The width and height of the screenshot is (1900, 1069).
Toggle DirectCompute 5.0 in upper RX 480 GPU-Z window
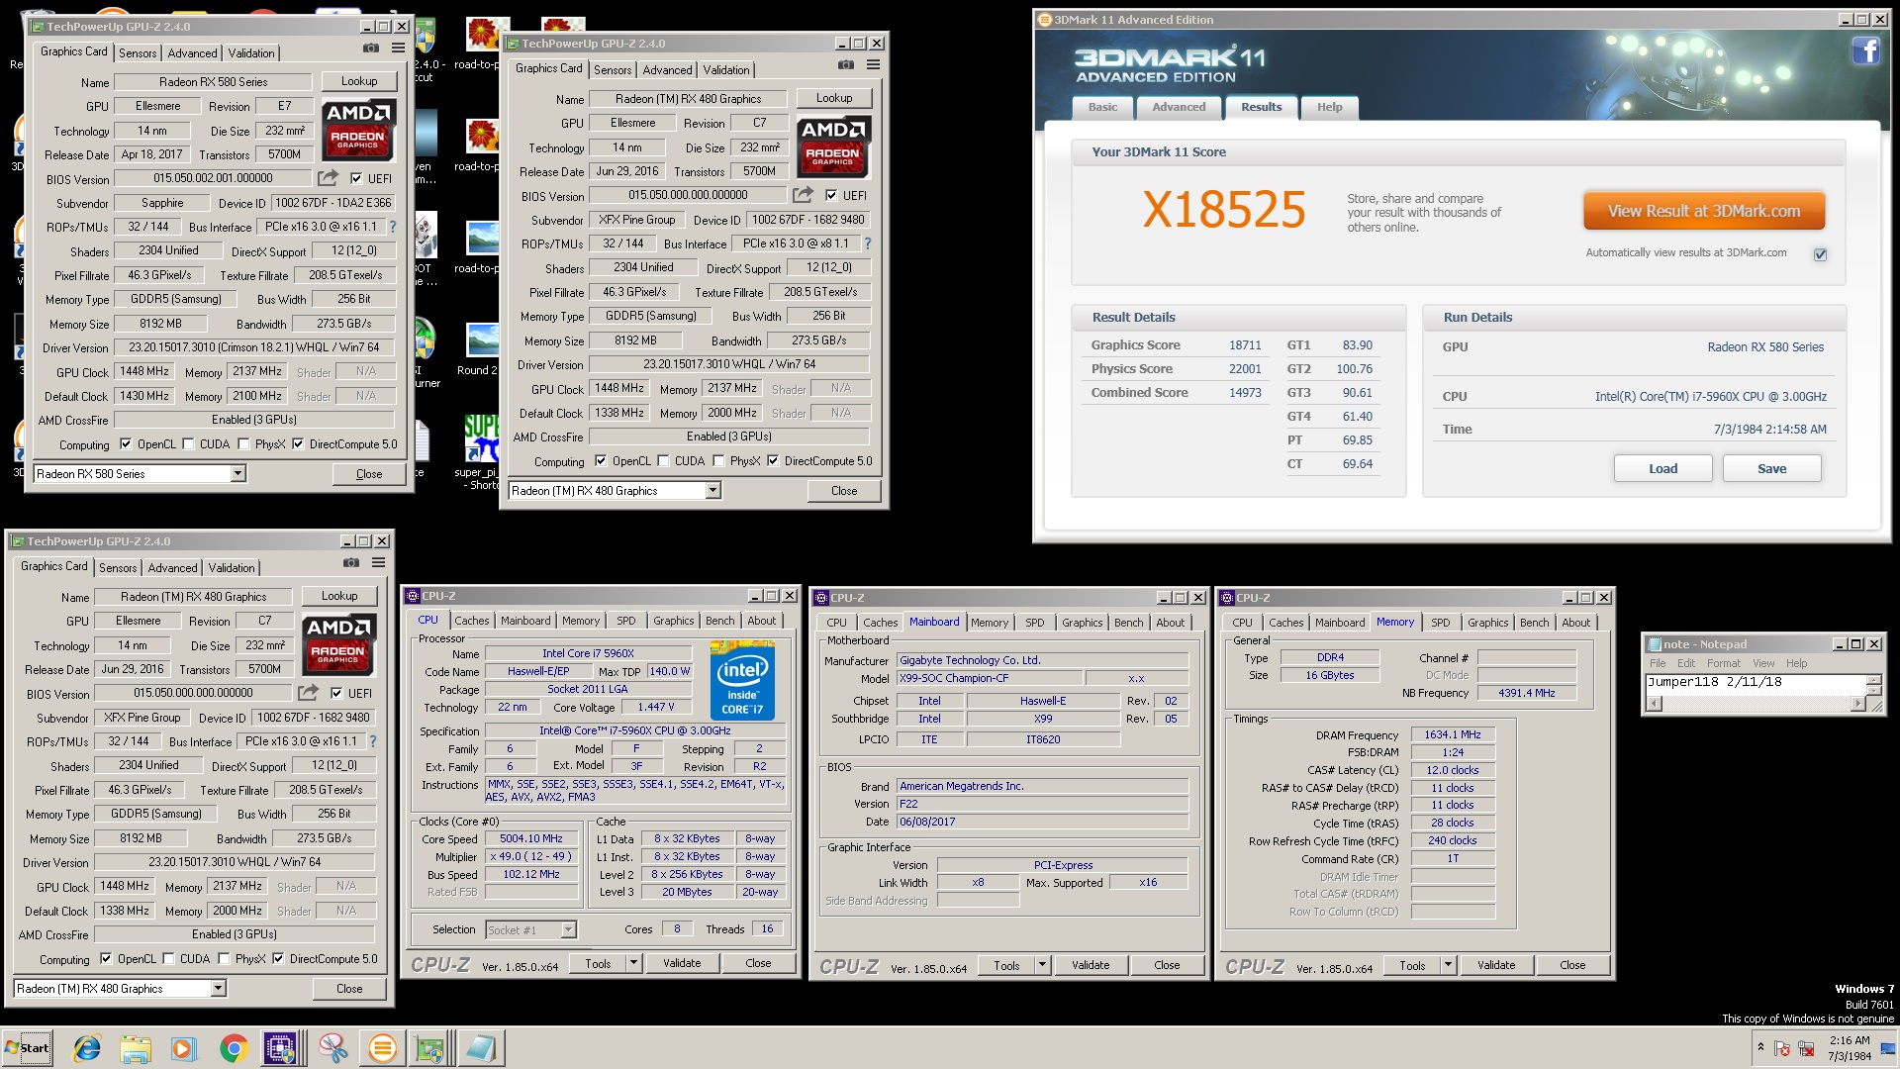point(773,461)
